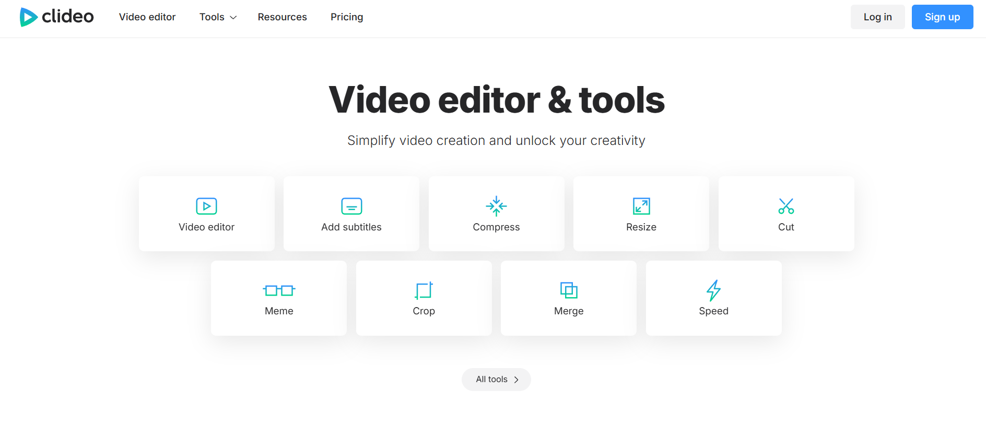Expand All tools arrow chevron
This screenshot has width=986, height=428.
point(516,380)
